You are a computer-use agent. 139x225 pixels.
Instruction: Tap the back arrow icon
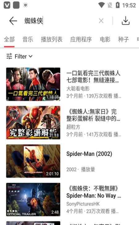tap(13, 21)
